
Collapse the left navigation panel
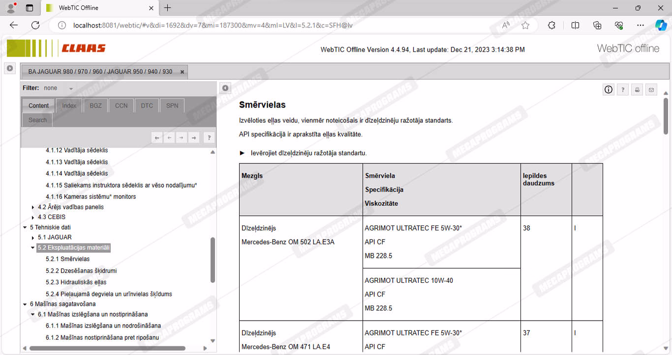pyautogui.click(x=225, y=88)
